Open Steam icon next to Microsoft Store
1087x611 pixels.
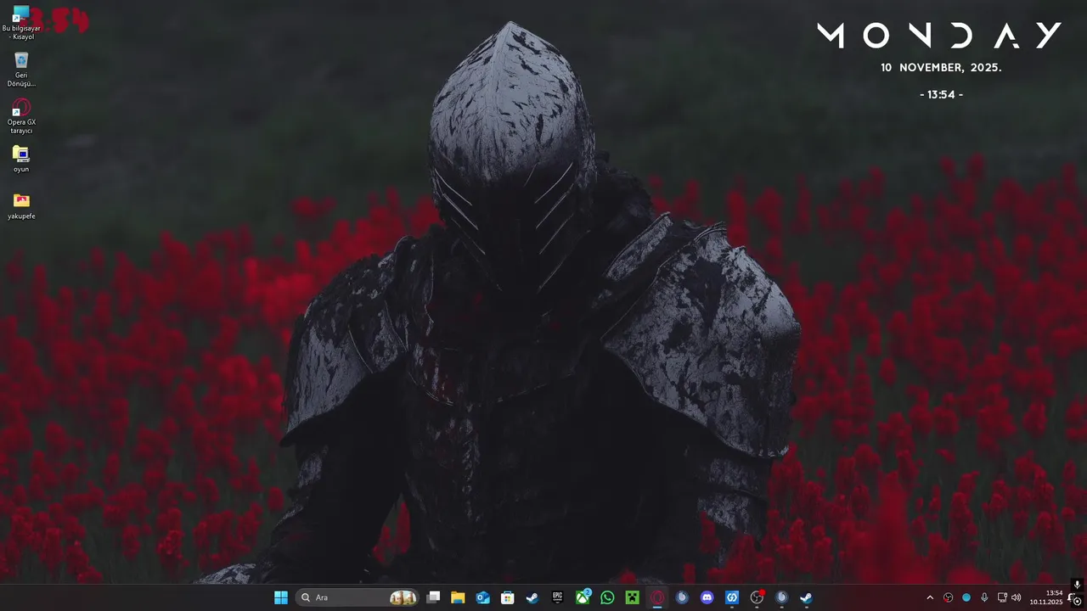click(x=532, y=597)
